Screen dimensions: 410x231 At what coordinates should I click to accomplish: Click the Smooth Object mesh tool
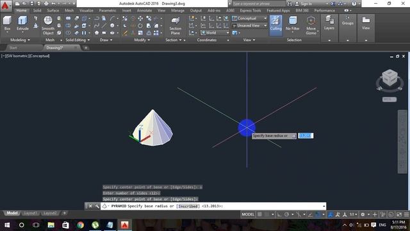48,25
